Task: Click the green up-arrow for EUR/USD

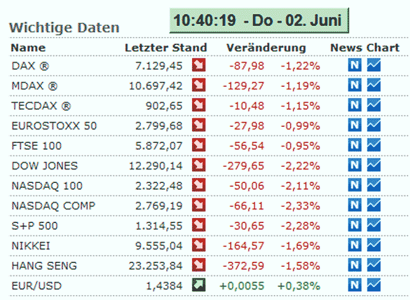Action: 198,286
